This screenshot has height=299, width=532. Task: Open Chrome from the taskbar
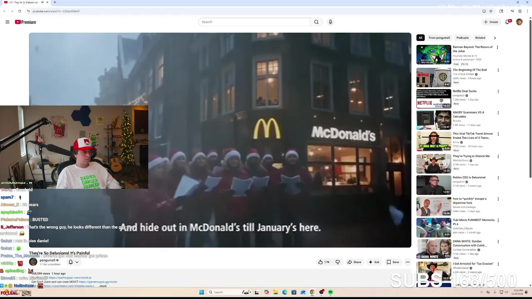coord(312,292)
